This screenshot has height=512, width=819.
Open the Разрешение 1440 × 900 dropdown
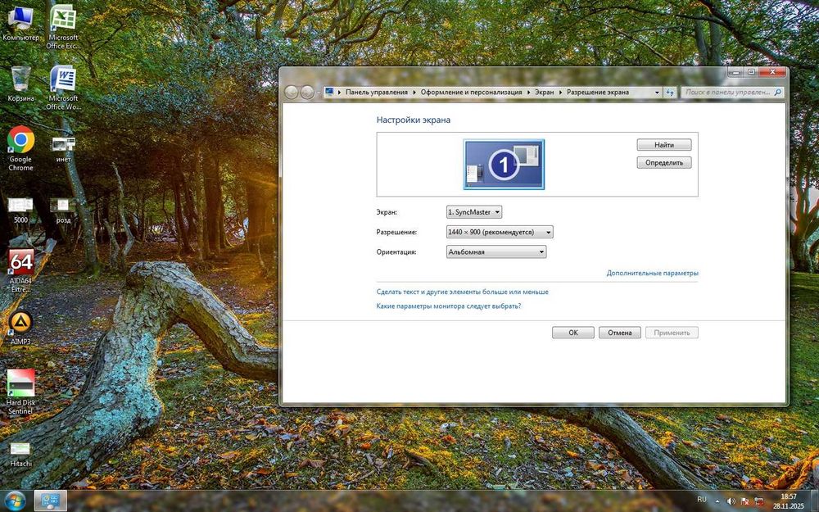[500, 232]
